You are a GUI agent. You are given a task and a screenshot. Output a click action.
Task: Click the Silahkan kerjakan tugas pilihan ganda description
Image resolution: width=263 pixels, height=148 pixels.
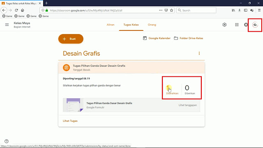(92, 86)
